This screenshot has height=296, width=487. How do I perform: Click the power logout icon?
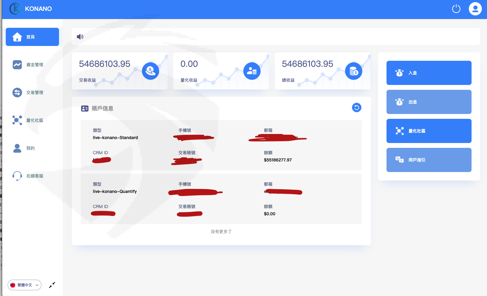(x=456, y=9)
